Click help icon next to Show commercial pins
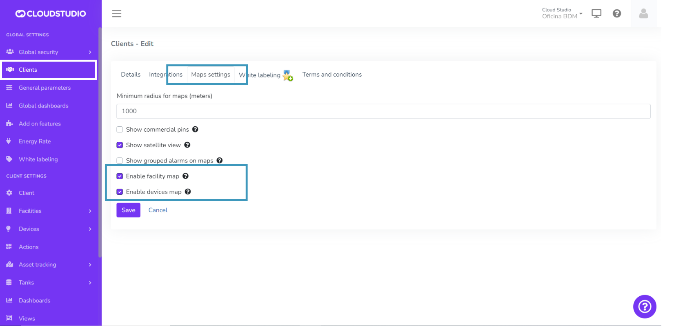This screenshot has width=694, height=326. (195, 129)
